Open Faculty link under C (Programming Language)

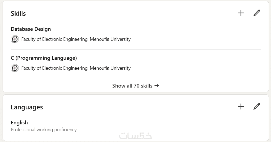click(x=76, y=68)
